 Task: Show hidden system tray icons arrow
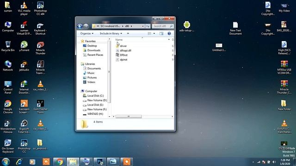point(253,162)
